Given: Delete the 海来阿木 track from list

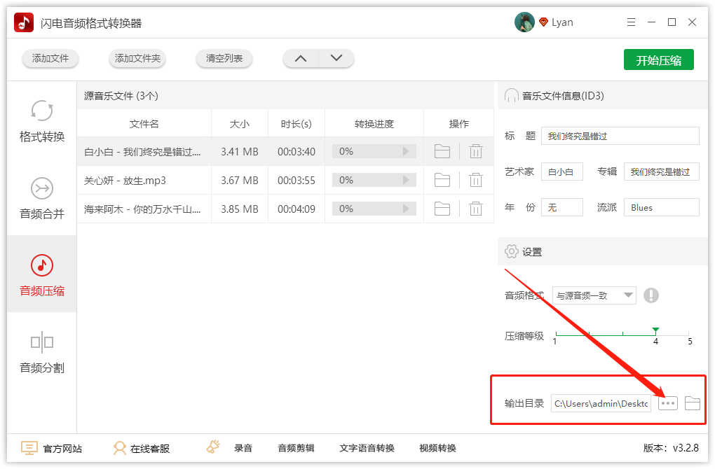Looking at the screenshot, I should tap(476, 208).
